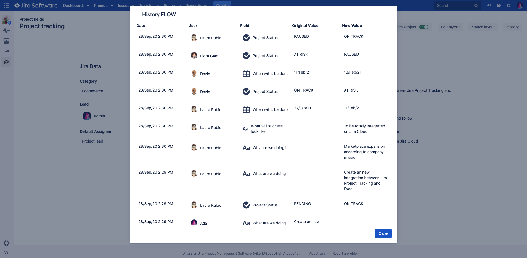Click the calendar icon for When will it be done

click(246, 74)
